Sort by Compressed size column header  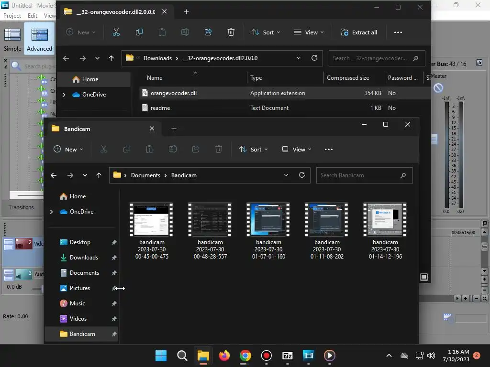click(x=348, y=78)
